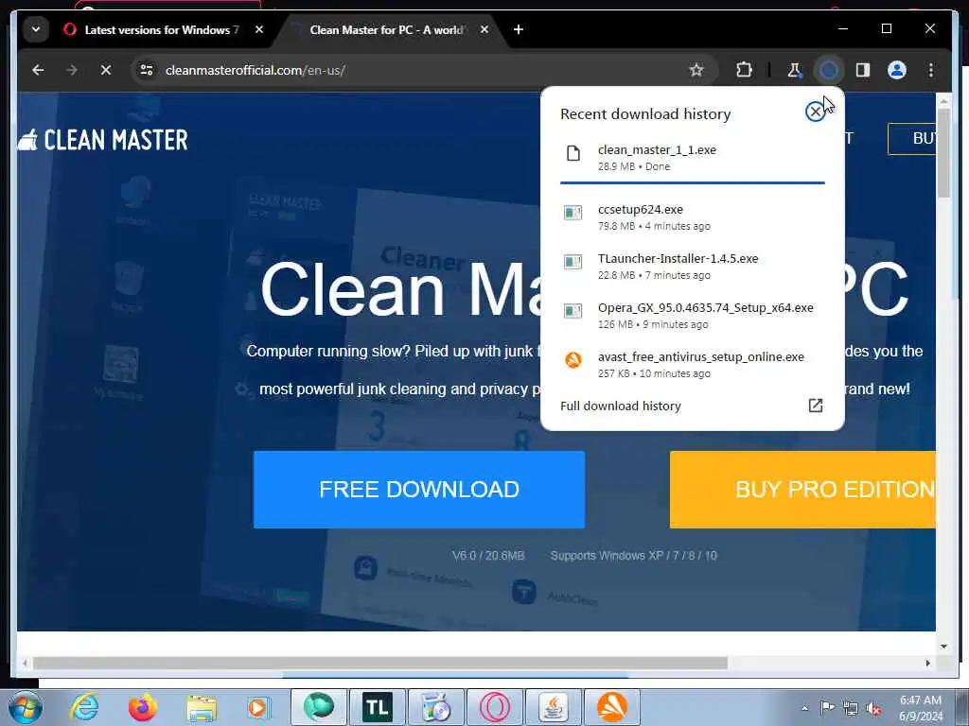Open the Chrome profile avatar
The width and height of the screenshot is (969, 726).
(x=897, y=70)
